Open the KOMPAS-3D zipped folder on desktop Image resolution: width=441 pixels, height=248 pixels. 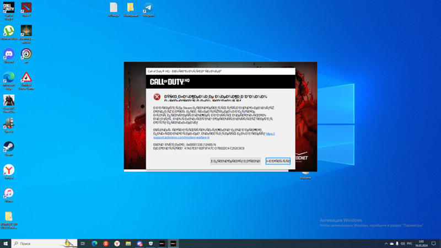pos(9,220)
